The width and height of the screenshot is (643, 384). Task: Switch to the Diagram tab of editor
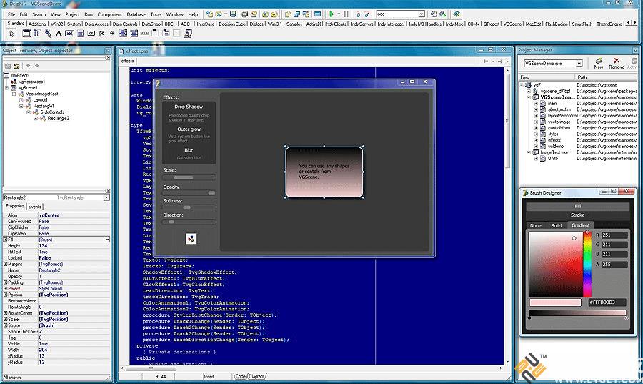tap(256, 376)
